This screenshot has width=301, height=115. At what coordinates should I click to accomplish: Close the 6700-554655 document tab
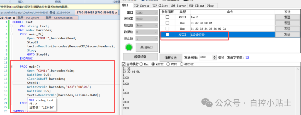[x=116, y=13]
